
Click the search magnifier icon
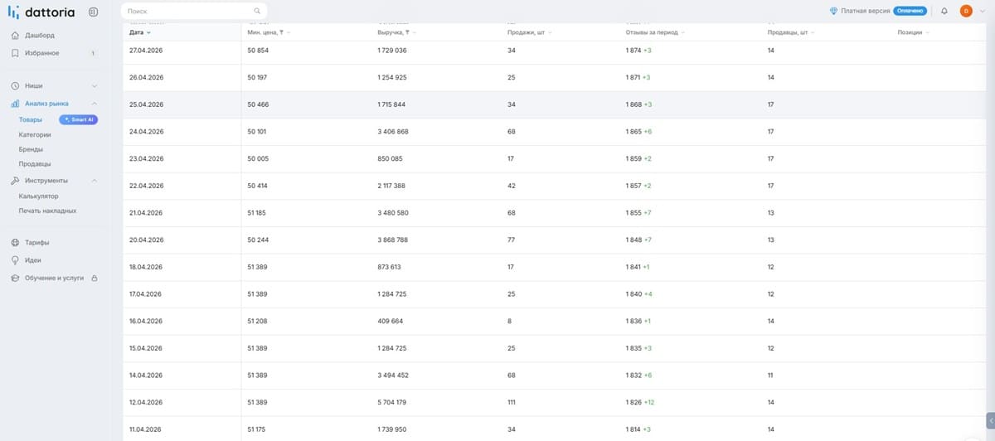click(x=257, y=12)
